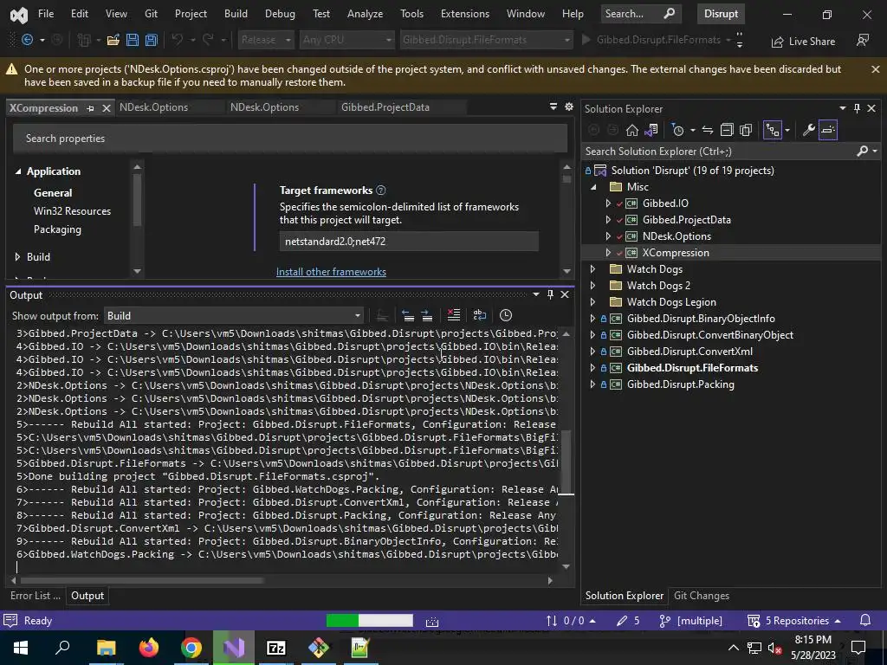Expand the Watch Dogs 2 folder

(592, 286)
